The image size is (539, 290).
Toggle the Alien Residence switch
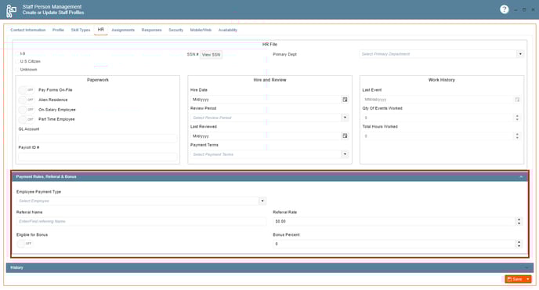(x=27, y=100)
